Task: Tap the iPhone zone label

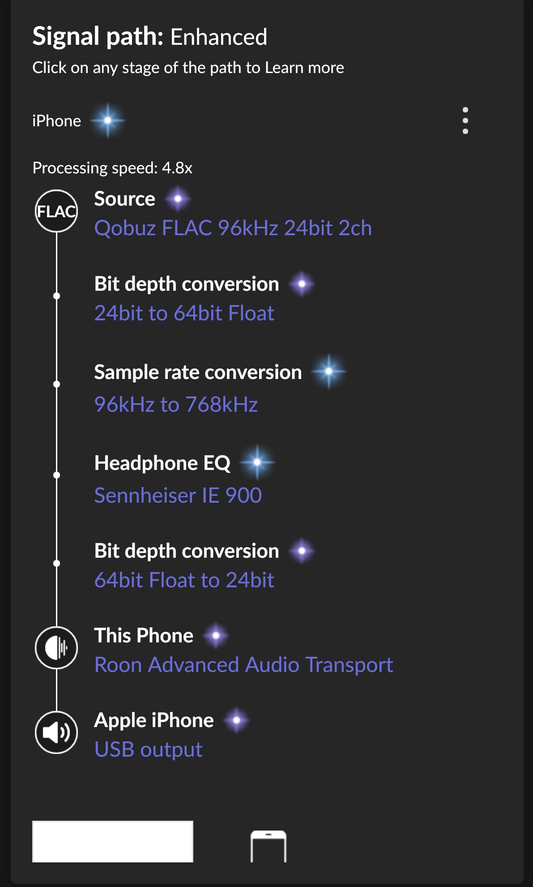Action: pos(56,121)
